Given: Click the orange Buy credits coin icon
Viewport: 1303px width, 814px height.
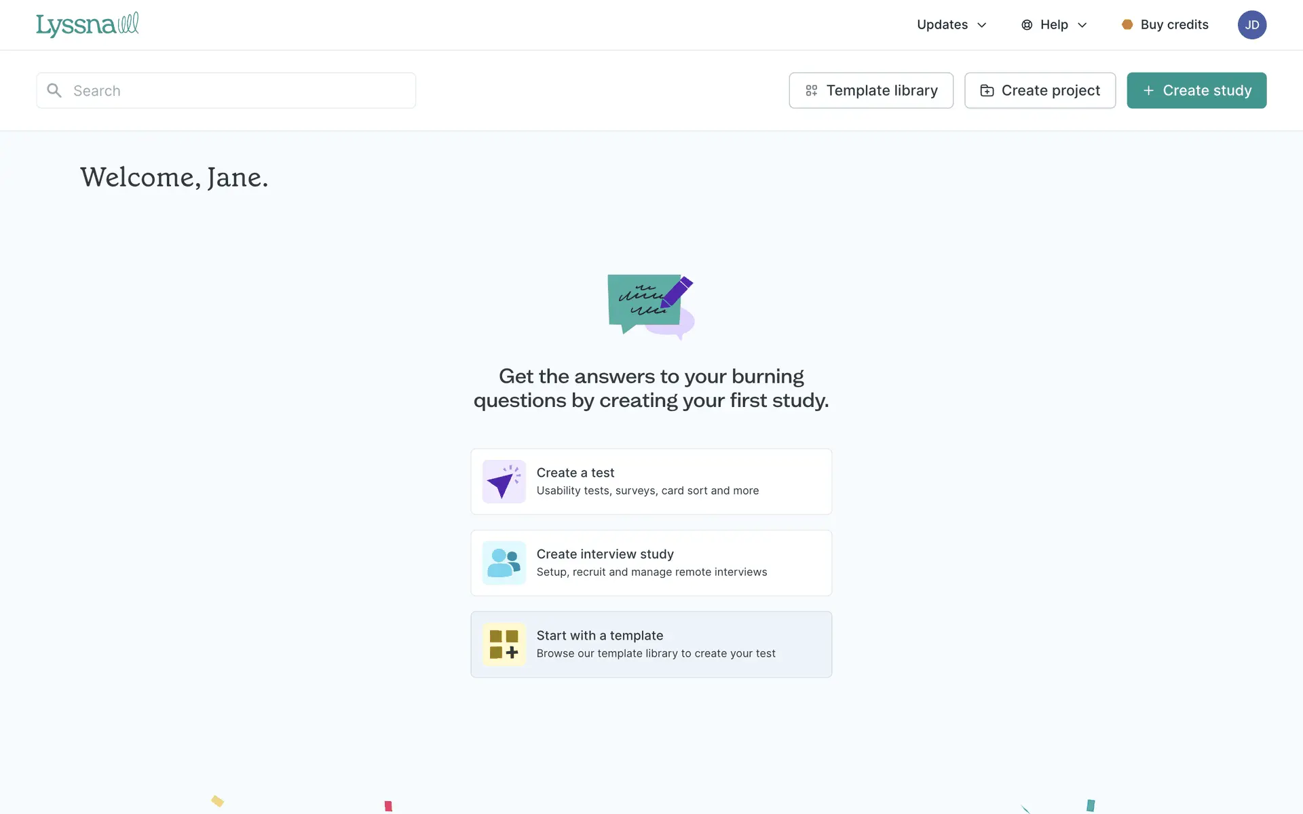Looking at the screenshot, I should click(x=1127, y=24).
